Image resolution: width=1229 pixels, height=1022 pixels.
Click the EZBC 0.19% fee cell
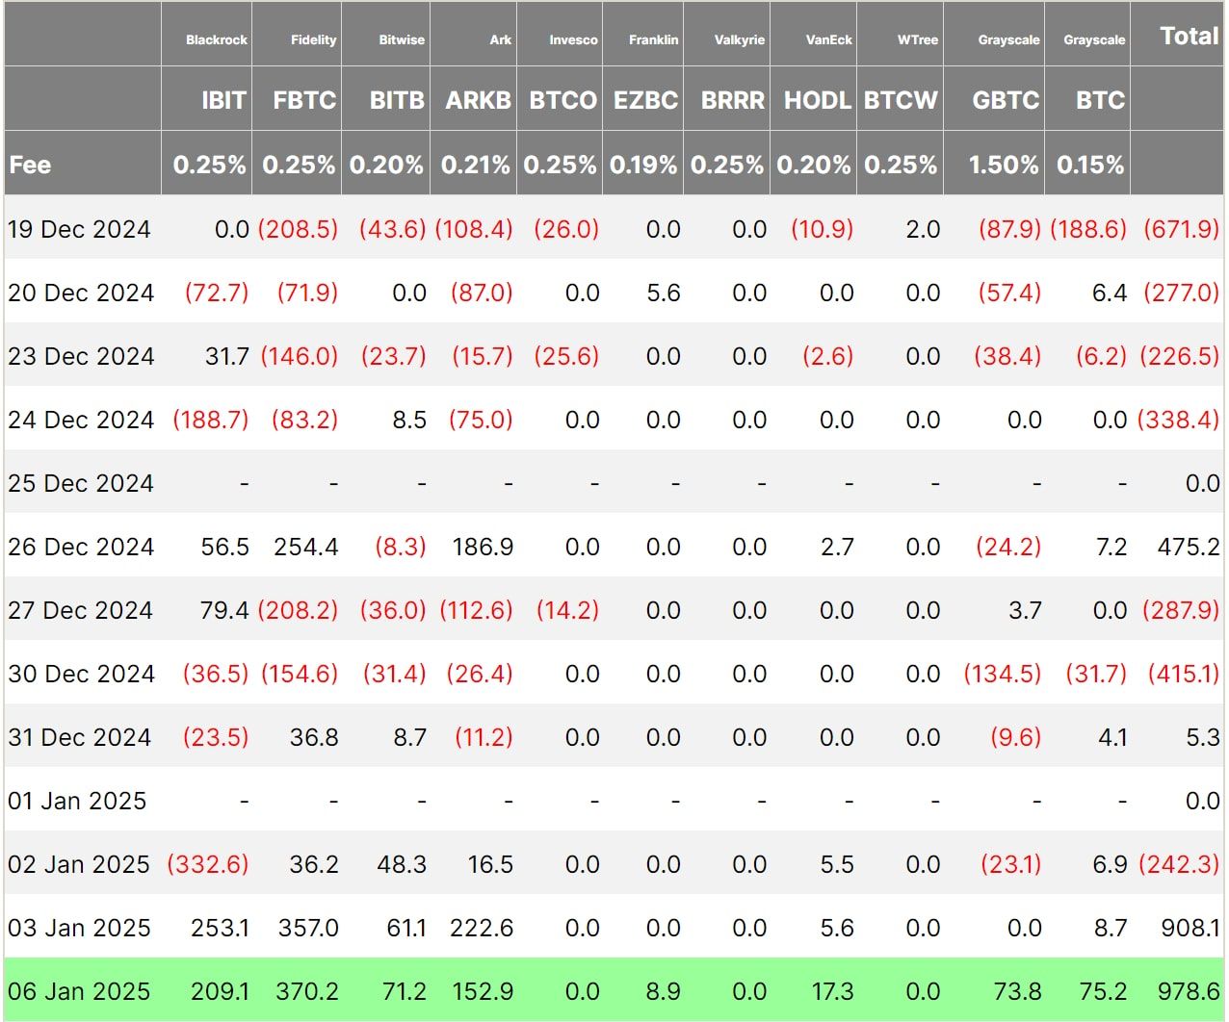[643, 165]
